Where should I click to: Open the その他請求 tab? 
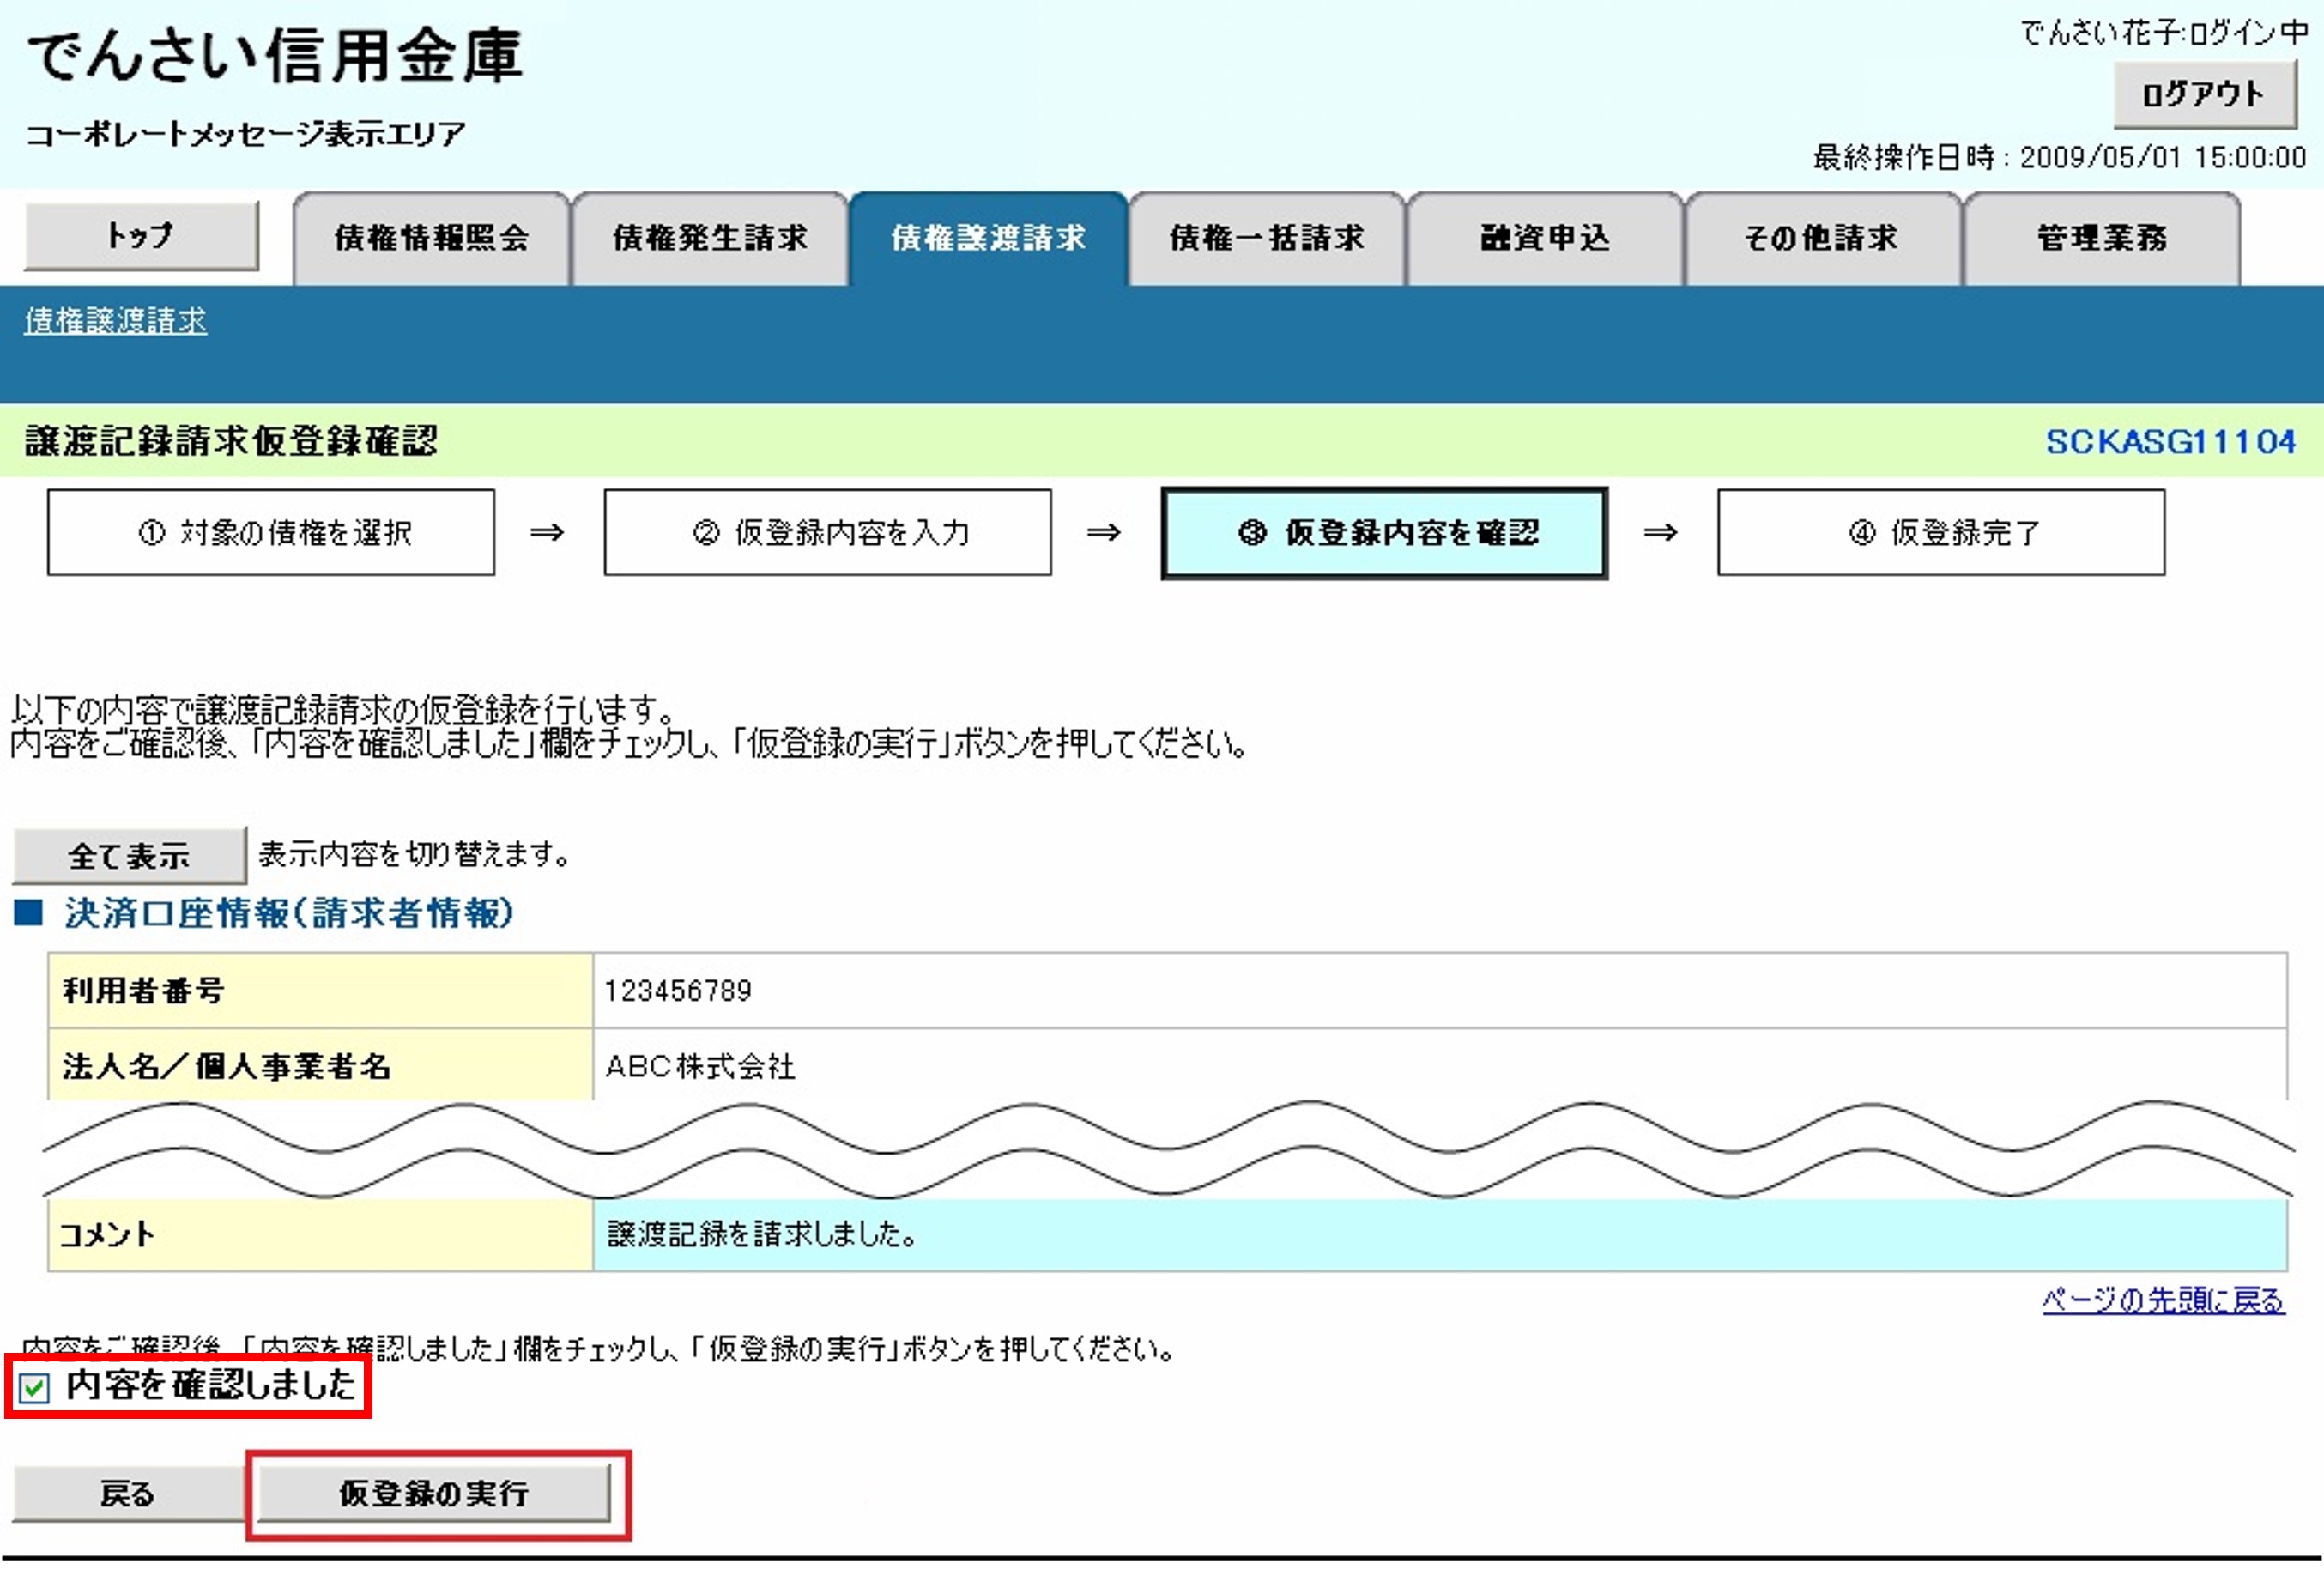coord(1822,239)
